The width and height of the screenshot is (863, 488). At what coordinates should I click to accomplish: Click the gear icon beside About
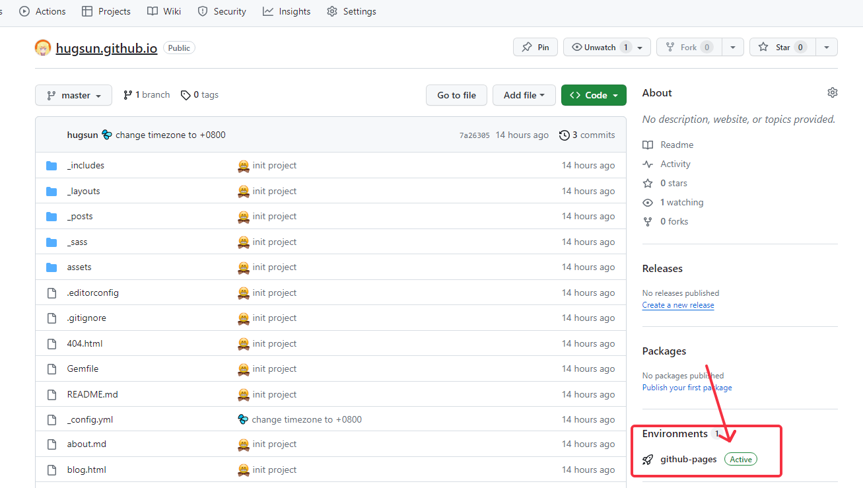tap(832, 92)
